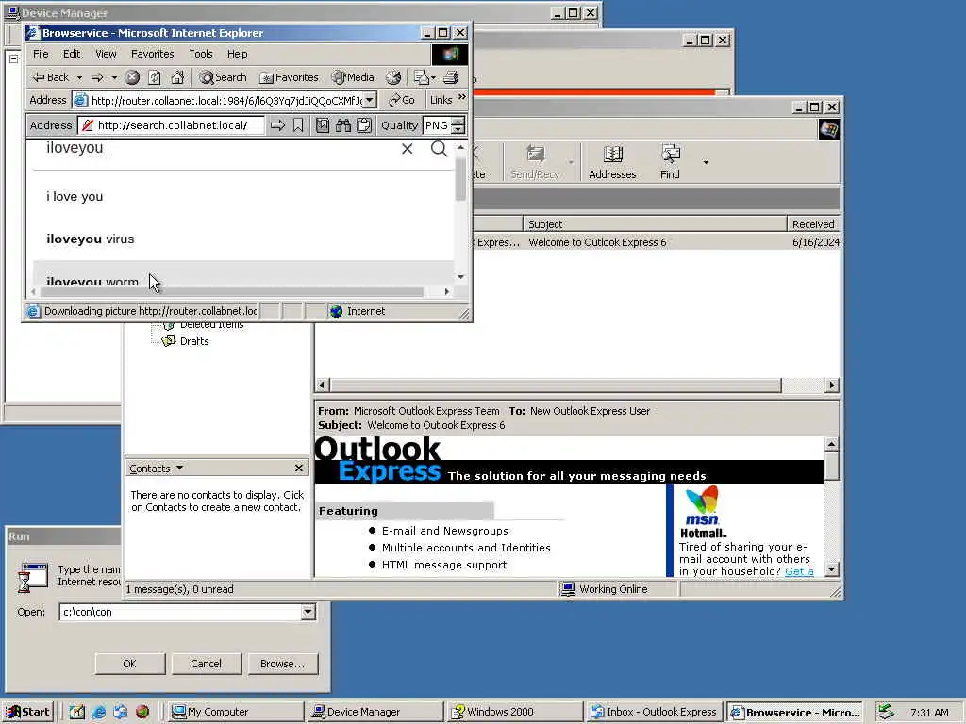
Task: Open the Back button history dropdown arrow
Action: 79,77
